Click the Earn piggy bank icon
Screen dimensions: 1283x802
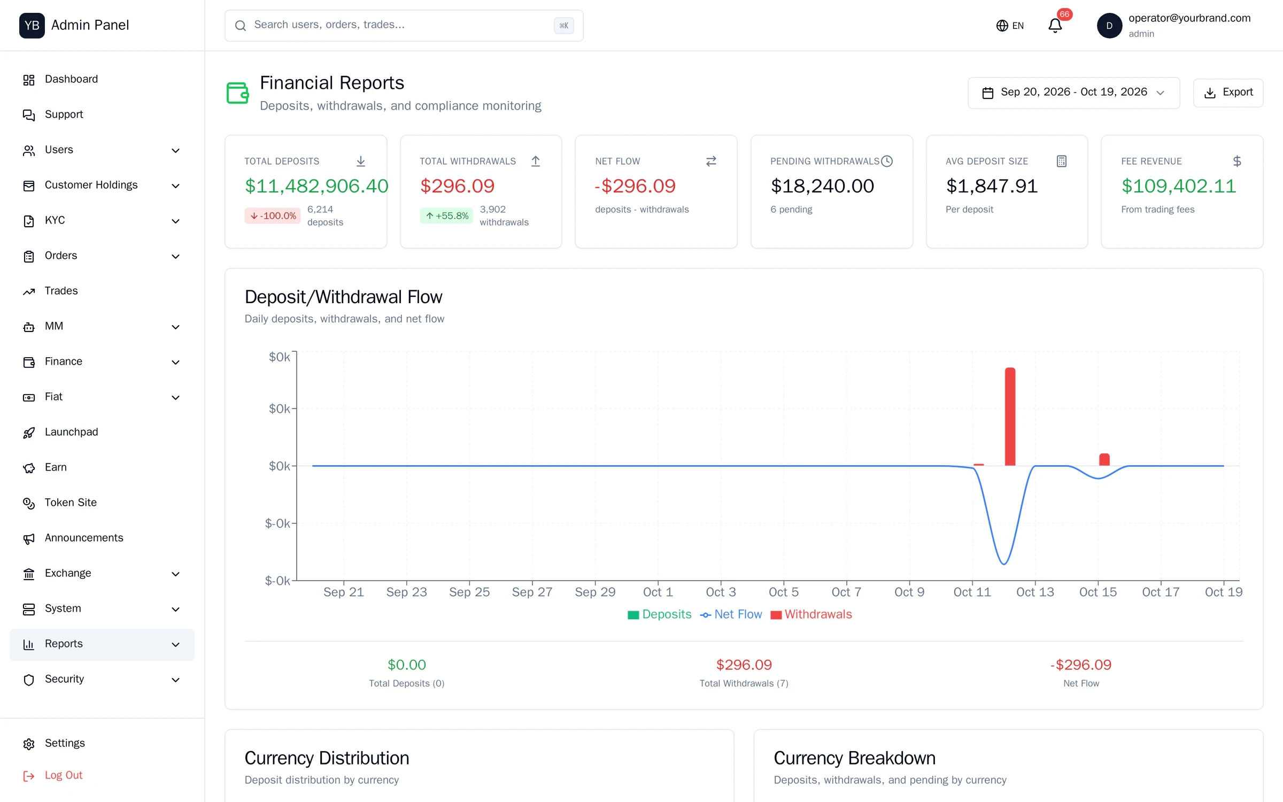(29, 468)
